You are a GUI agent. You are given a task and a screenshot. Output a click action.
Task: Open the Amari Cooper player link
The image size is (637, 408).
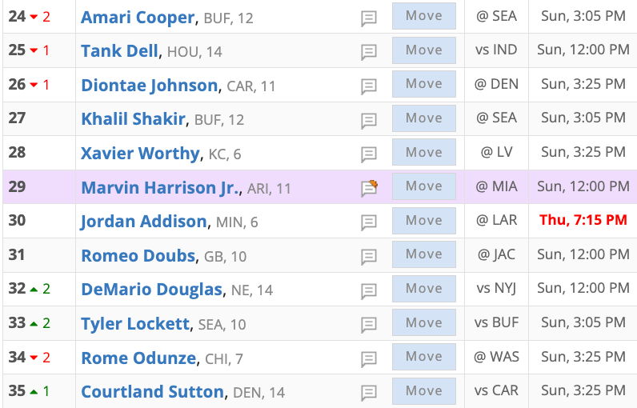(x=138, y=18)
